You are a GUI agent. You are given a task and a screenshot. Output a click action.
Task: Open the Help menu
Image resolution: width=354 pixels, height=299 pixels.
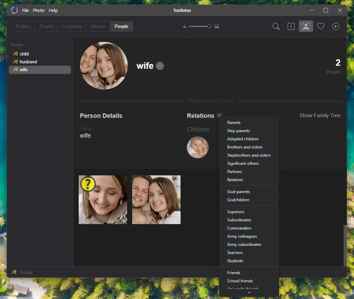(53, 10)
